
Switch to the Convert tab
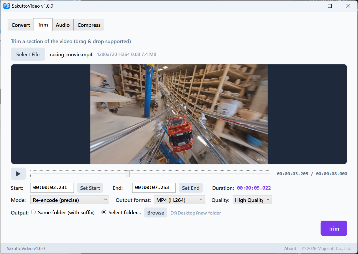click(21, 25)
